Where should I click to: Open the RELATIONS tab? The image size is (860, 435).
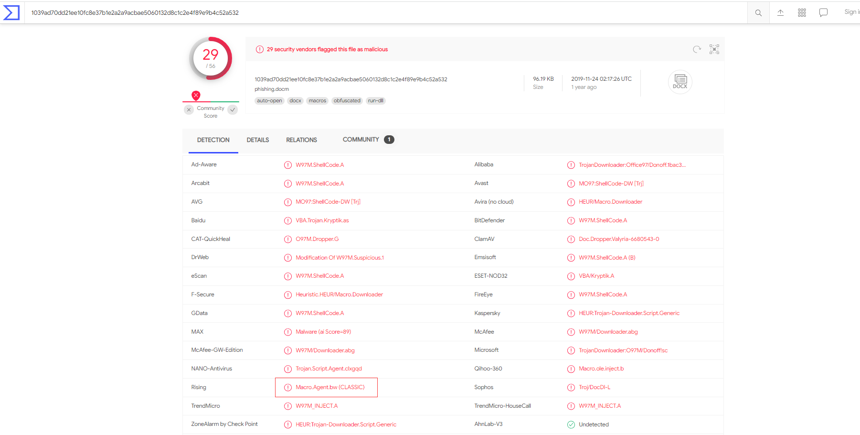[x=301, y=140]
